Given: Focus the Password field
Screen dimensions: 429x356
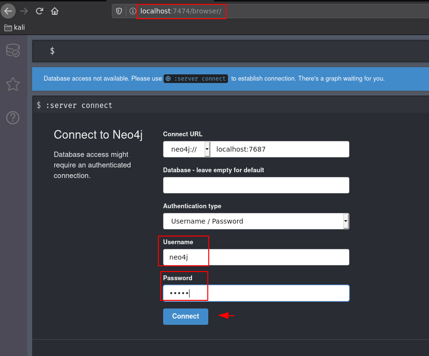Looking at the screenshot, I should pos(256,293).
